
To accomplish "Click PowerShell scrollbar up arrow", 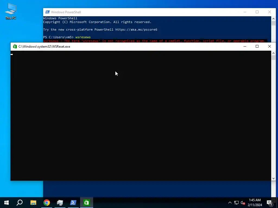I will coord(273,19).
